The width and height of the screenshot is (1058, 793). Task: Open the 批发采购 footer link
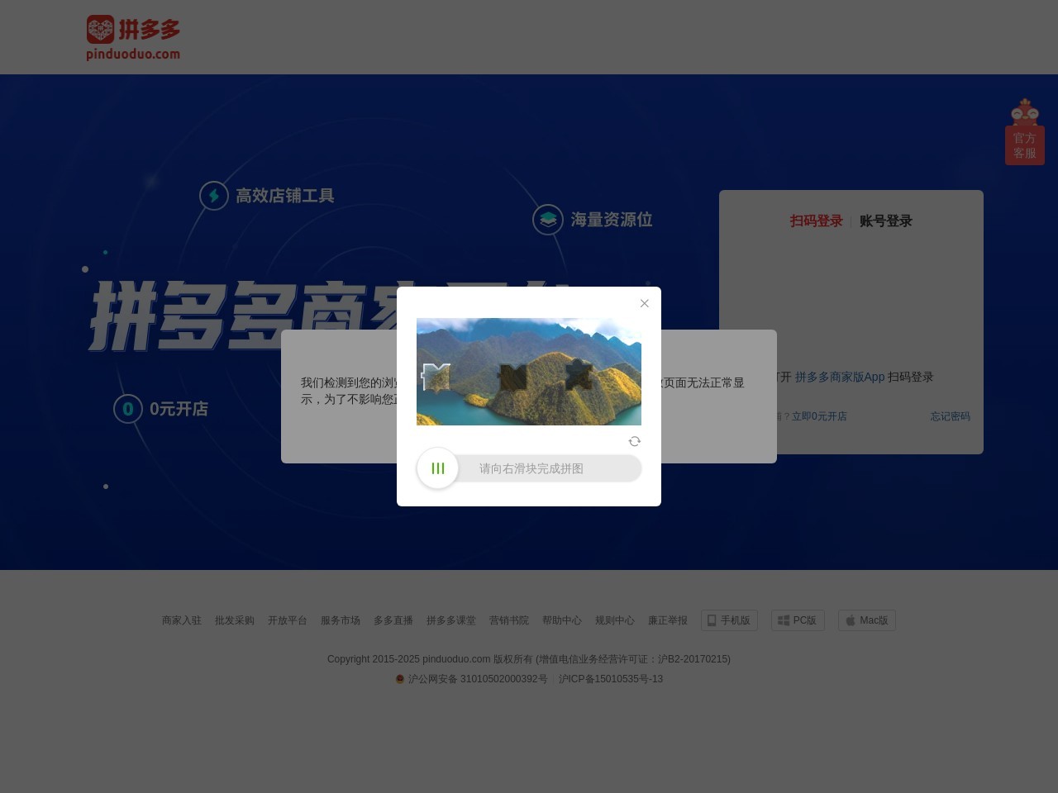(x=235, y=620)
